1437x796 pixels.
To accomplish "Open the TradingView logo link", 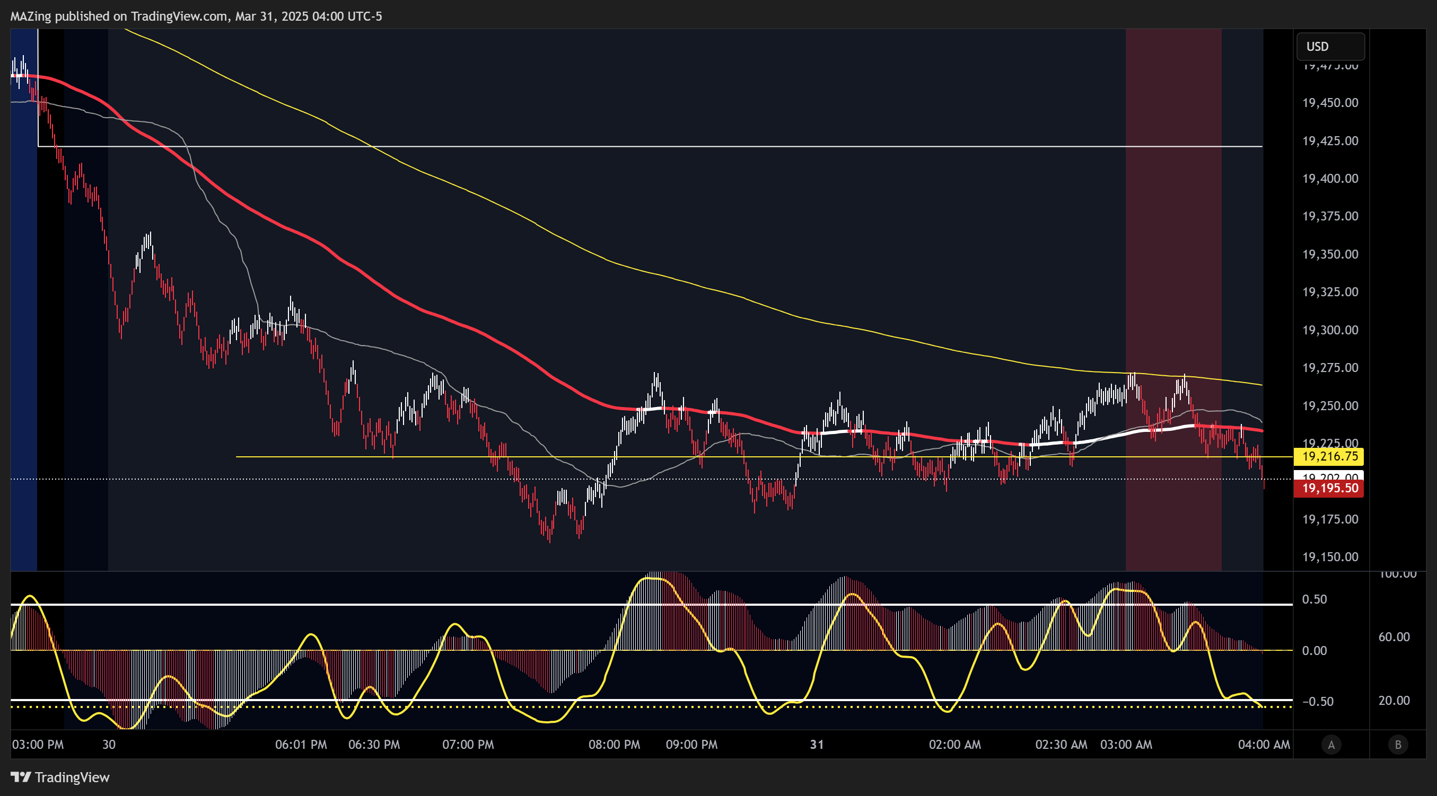I will pos(60,777).
